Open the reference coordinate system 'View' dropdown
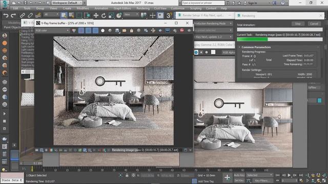328x184 pixels. click(x=131, y=14)
